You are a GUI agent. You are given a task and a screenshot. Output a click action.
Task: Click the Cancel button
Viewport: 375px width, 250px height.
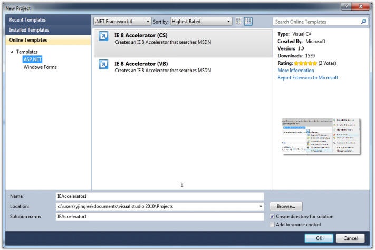click(x=350, y=238)
